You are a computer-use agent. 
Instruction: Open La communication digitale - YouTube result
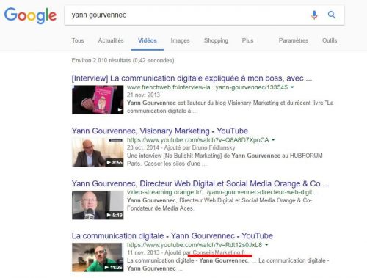[x=172, y=235]
